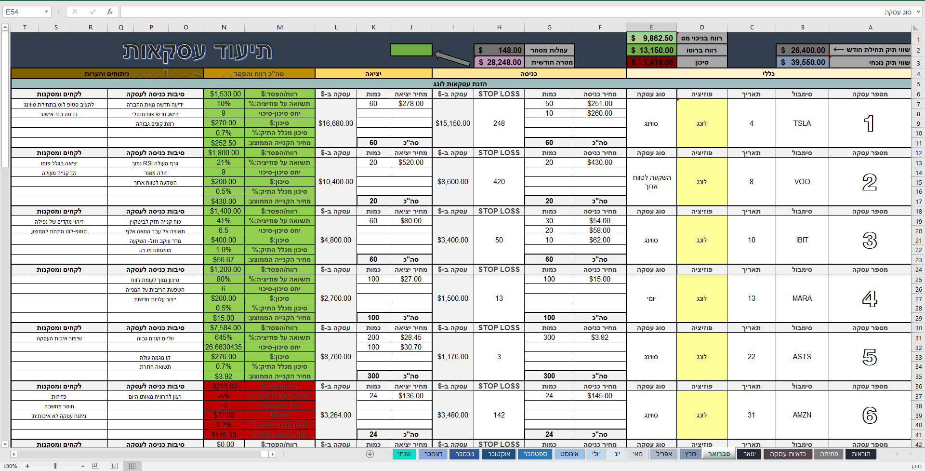Click the Insert Function fx icon
The width and height of the screenshot is (925, 471).
(110, 12)
